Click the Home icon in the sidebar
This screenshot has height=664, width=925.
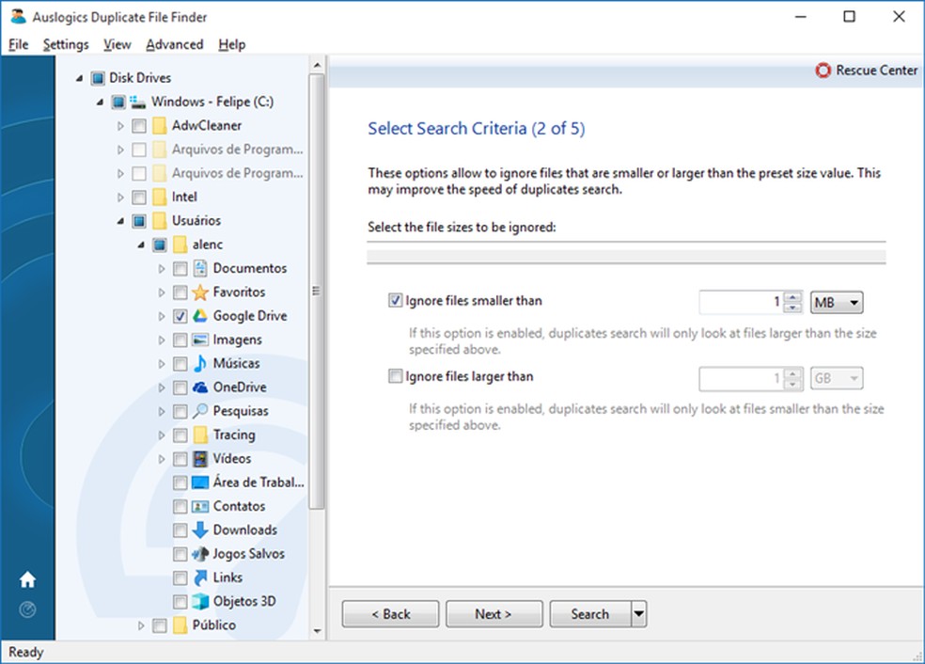tap(27, 579)
